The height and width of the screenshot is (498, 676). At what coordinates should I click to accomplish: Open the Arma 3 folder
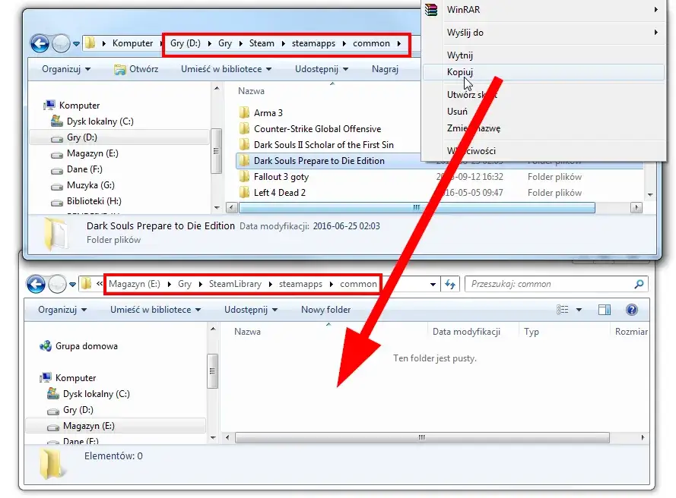[x=268, y=113]
